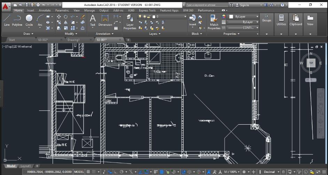Add a new drawing tab with plus

[x=128, y=40]
